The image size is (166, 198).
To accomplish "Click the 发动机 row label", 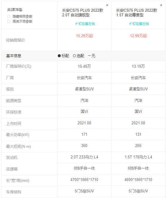I will point(12,158).
